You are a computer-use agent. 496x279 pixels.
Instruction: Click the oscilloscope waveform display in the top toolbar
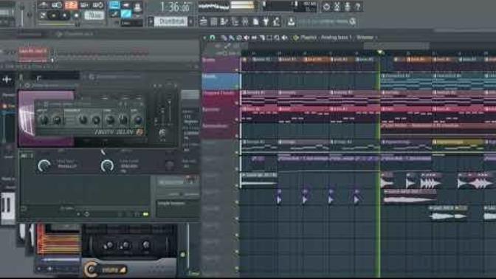pyautogui.click(x=213, y=7)
